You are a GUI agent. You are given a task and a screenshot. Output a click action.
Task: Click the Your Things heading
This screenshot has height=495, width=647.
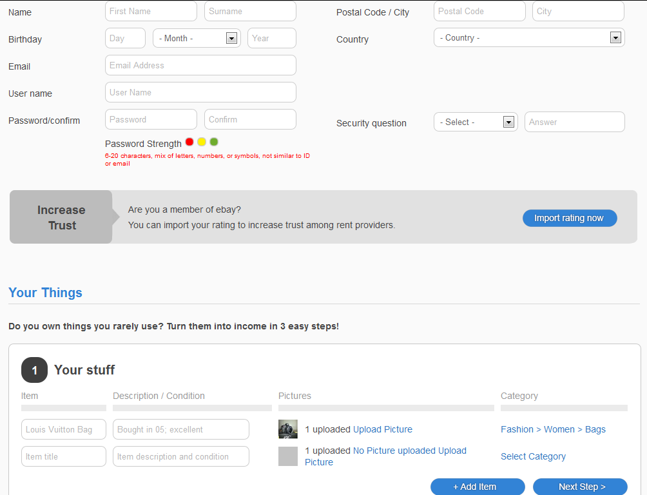click(45, 293)
